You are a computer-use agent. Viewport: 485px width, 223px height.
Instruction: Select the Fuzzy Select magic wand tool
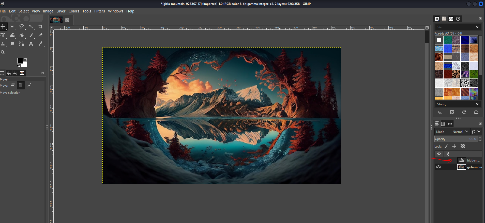31,27
